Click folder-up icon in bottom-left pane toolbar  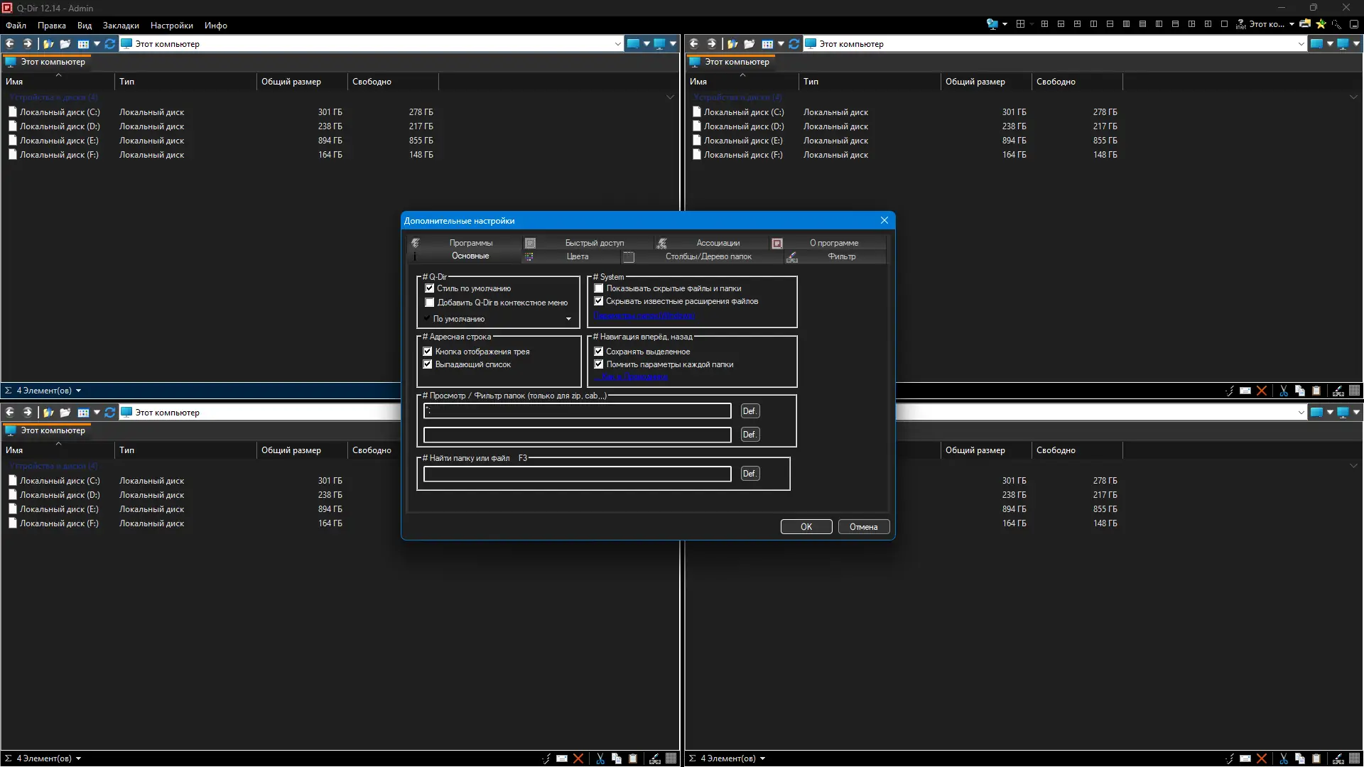(48, 413)
